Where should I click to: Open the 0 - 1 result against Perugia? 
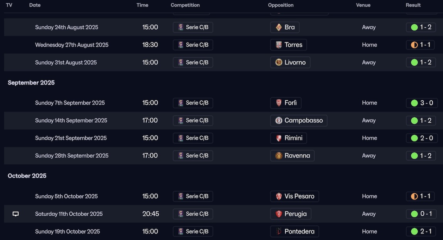[x=421, y=214]
